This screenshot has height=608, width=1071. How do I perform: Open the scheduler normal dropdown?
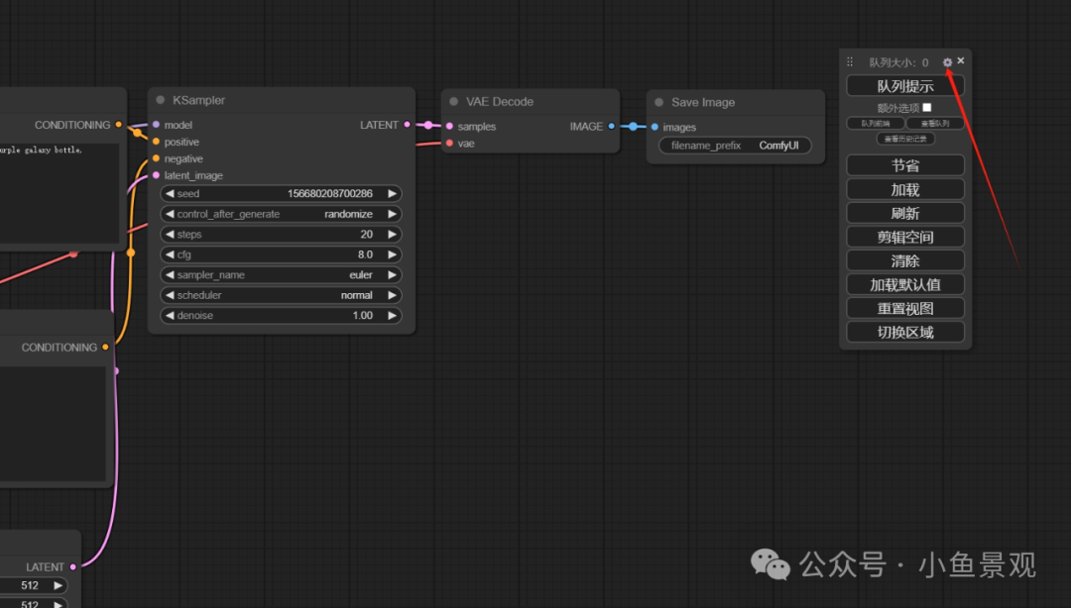(x=281, y=295)
